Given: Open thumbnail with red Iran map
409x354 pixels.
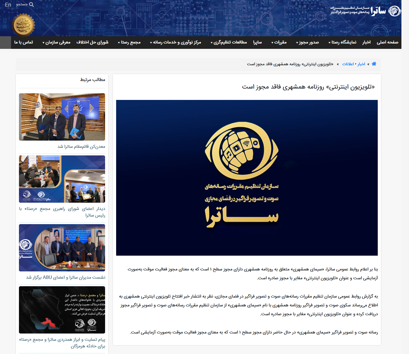Looking at the screenshot, I should [x=62, y=310].
